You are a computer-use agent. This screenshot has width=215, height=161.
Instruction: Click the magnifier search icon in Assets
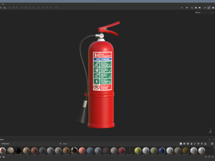(60, 144)
